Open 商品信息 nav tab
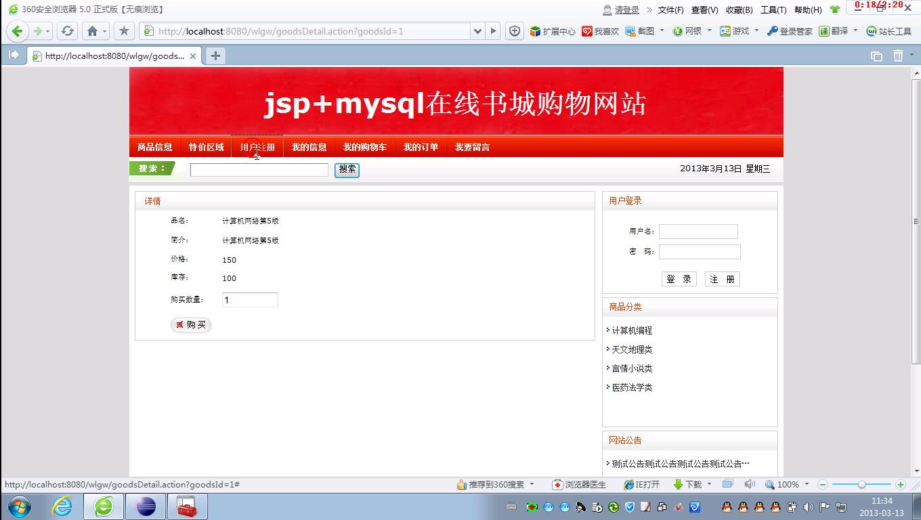Image resolution: width=921 pixels, height=520 pixels. (155, 147)
